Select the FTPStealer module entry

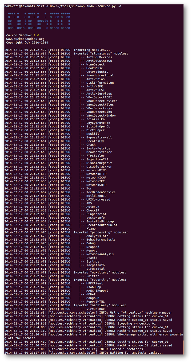(95, 156)
